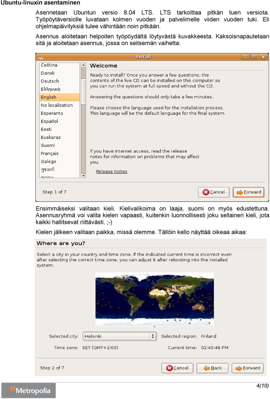Click the Welcome heading in the installer
This screenshot has width=270, height=399.
coord(103,66)
